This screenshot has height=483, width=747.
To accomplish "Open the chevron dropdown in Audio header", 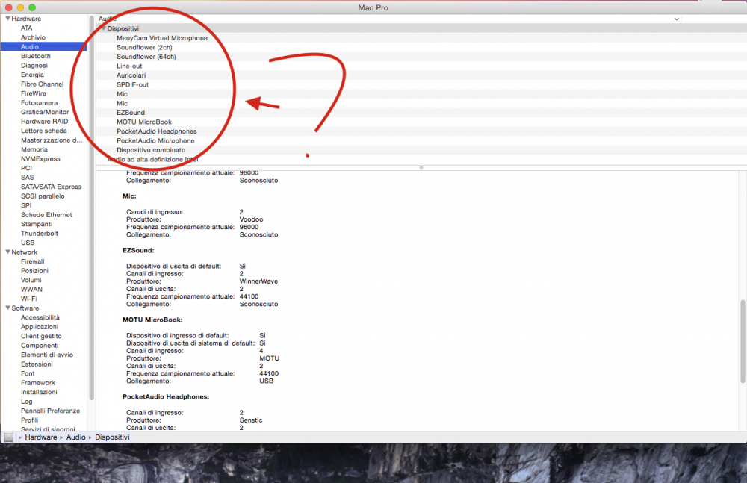I will (x=677, y=19).
